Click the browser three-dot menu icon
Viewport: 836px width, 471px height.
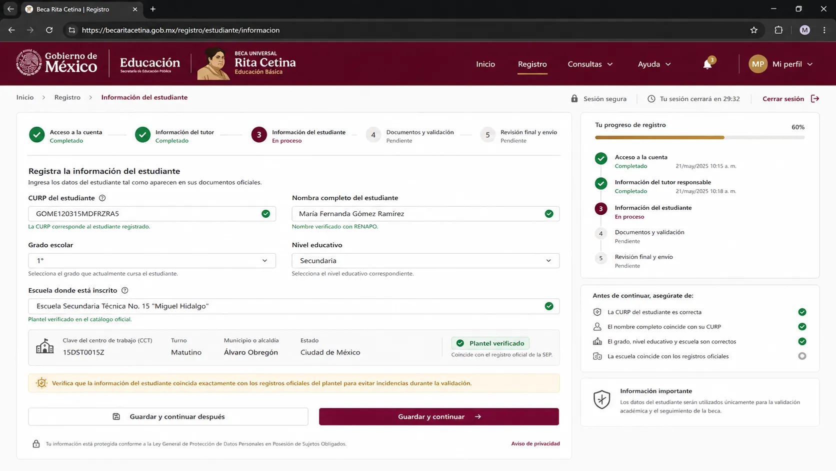(x=824, y=30)
